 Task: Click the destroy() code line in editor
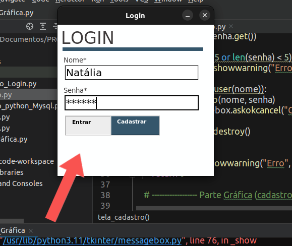click(232, 132)
